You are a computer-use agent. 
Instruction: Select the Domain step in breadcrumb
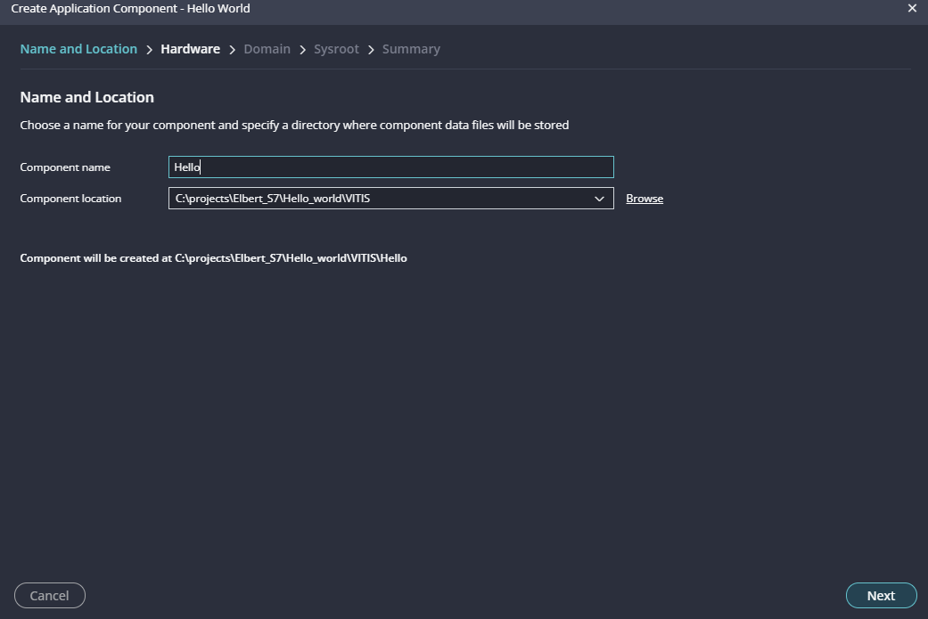267,49
